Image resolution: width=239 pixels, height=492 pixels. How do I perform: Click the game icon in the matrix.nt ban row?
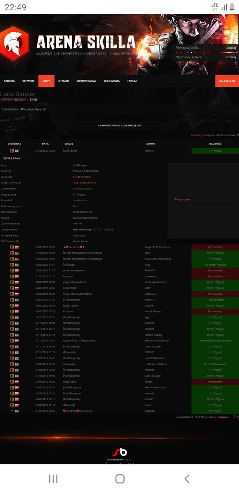click(12, 151)
